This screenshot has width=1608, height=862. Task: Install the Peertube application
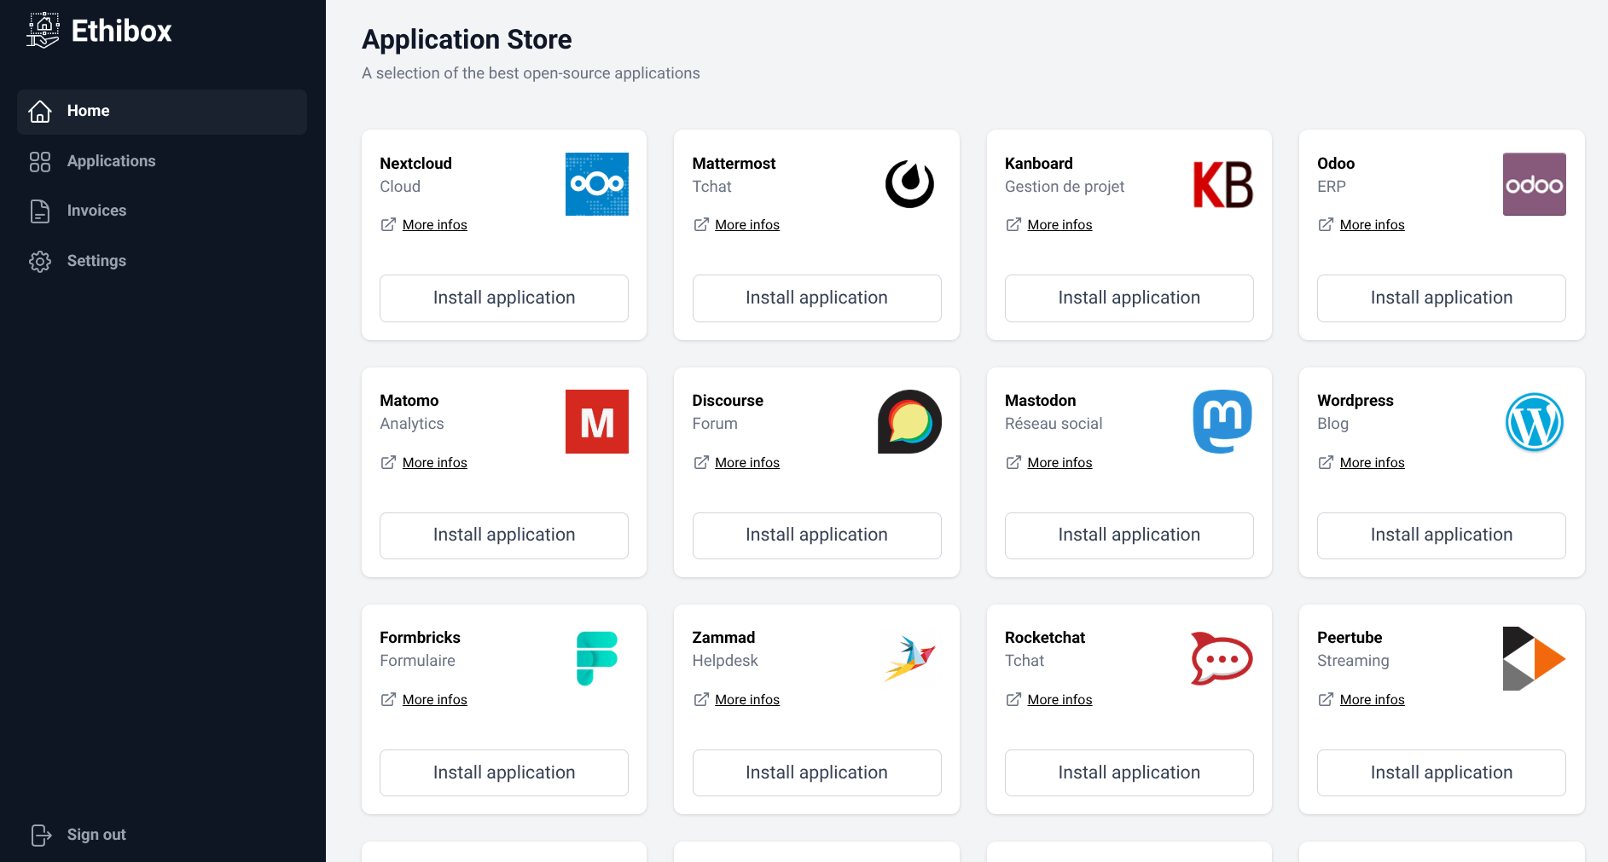click(1442, 772)
